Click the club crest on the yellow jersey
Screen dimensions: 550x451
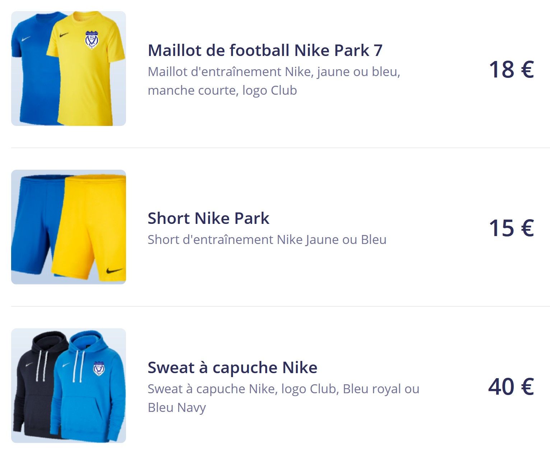pyautogui.click(x=92, y=40)
